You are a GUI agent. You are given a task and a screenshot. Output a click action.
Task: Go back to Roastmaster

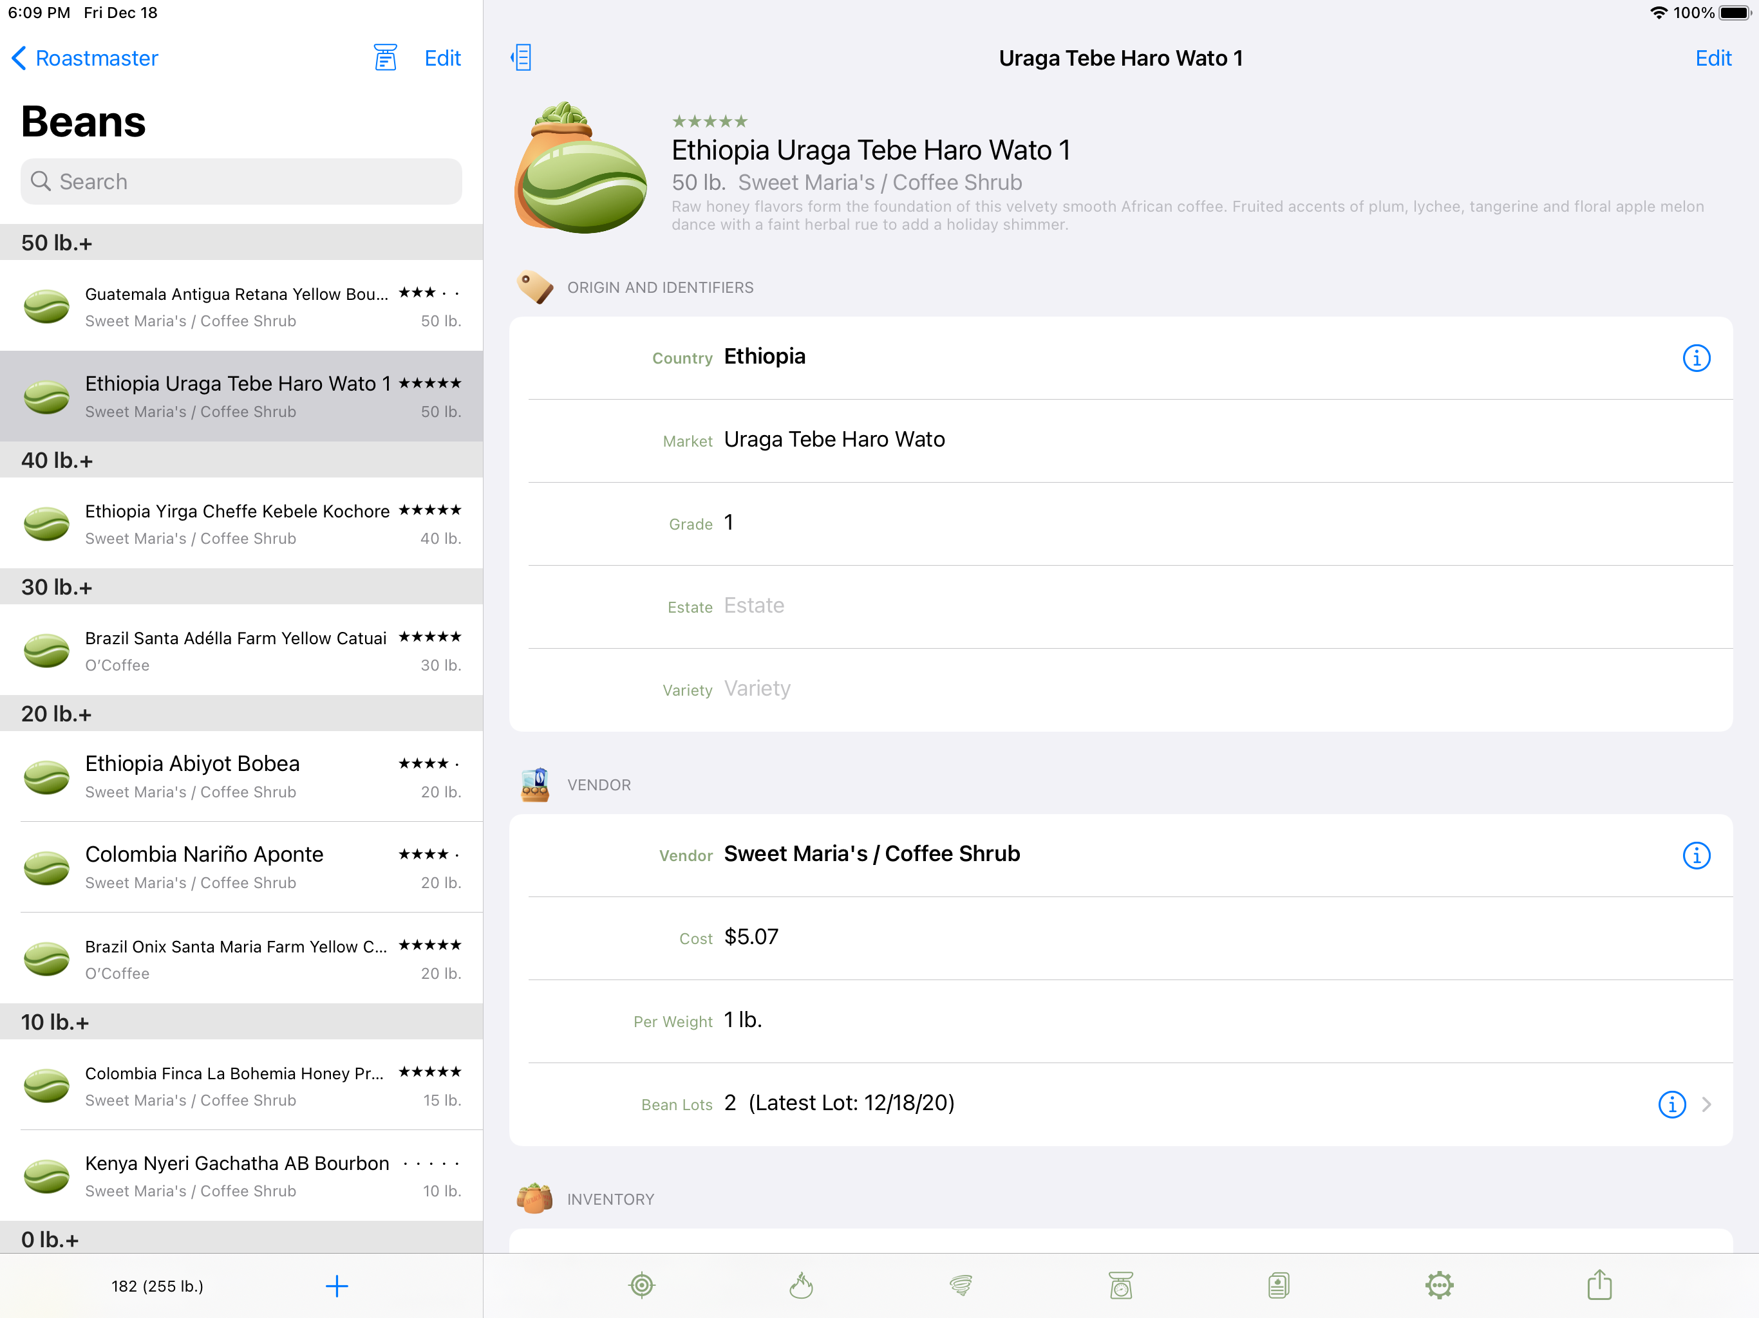[x=84, y=58]
